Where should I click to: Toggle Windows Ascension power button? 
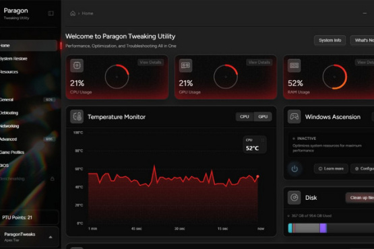click(294, 169)
